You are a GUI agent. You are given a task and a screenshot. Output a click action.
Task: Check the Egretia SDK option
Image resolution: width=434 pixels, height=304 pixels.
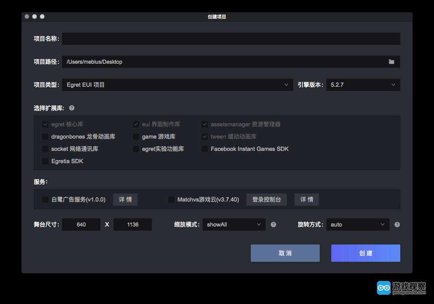coord(45,161)
